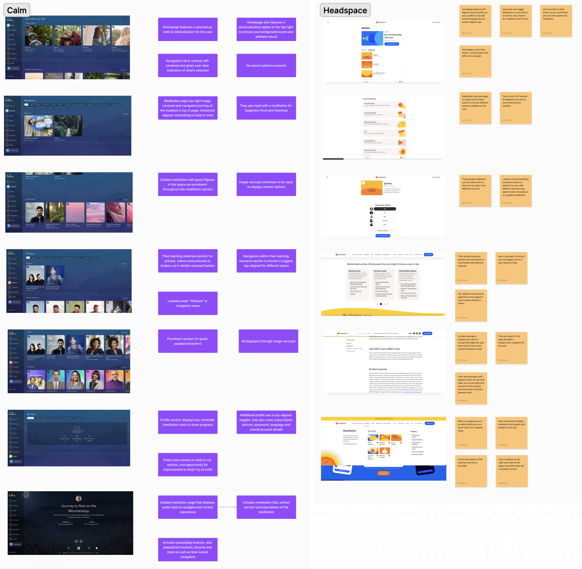This screenshot has height=569, width=582.
Task: Select the 'Labeled under Wisdom' purple note
Action: tap(188, 303)
